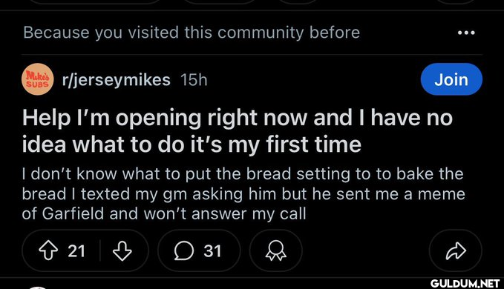Open the r/jerseymikes subreddit link
Image resolution: width=504 pixels, height=289 pixels.
coord(117,80)
